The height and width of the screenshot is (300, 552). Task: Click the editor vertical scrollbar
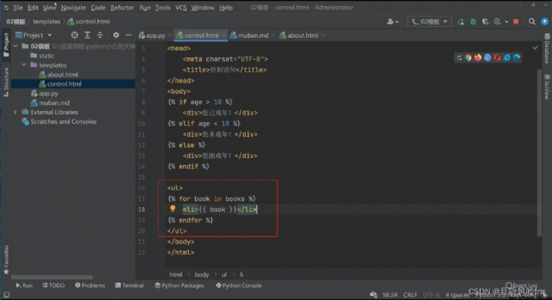pyautogui.click(x=540, y=153)
